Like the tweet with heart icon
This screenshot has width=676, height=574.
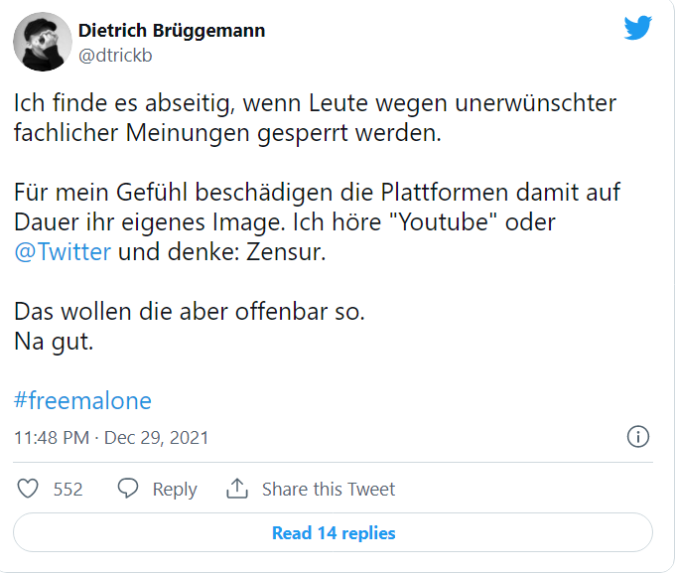[28, 489]
